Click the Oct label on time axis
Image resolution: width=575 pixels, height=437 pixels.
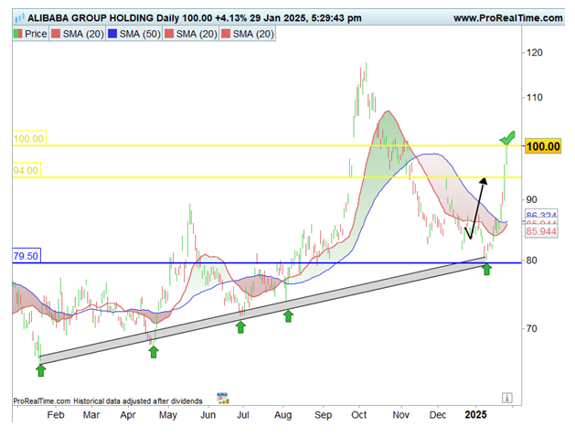pos(358,415)
